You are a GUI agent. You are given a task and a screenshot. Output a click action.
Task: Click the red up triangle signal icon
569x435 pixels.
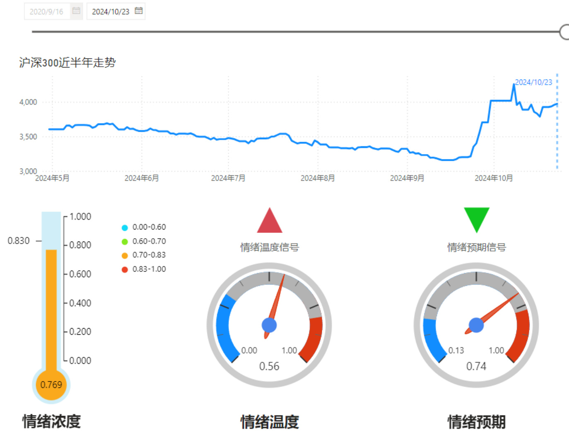pos(270,222)
